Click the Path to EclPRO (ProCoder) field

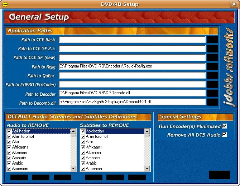[132, 84]
